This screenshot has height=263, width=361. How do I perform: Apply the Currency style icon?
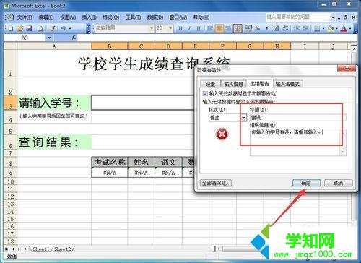coord(248,29)
